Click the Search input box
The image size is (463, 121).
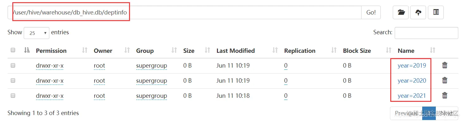click(x=426, y=33)
